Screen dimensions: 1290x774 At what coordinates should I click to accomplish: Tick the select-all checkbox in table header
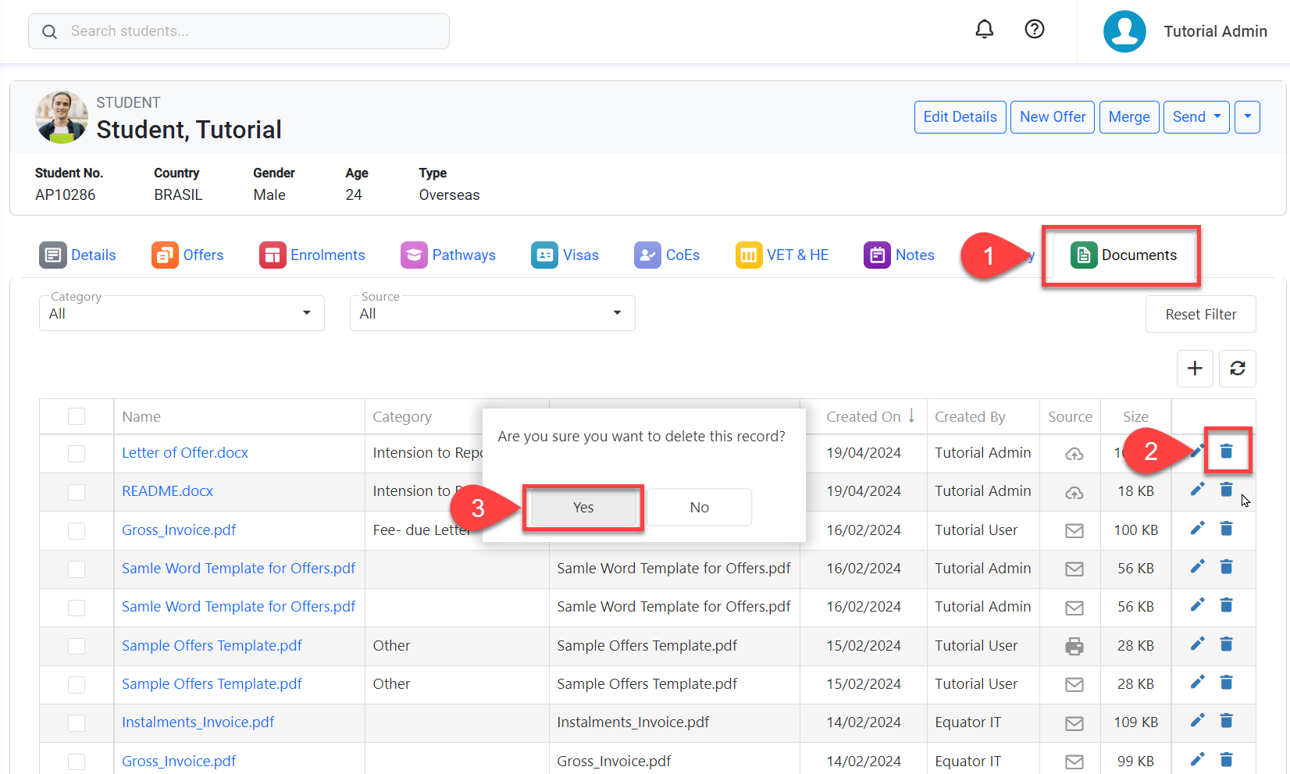(77, 416)
